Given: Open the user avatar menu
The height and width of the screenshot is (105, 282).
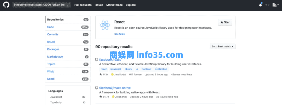Looking at the screenshot, I should (275, 5).
